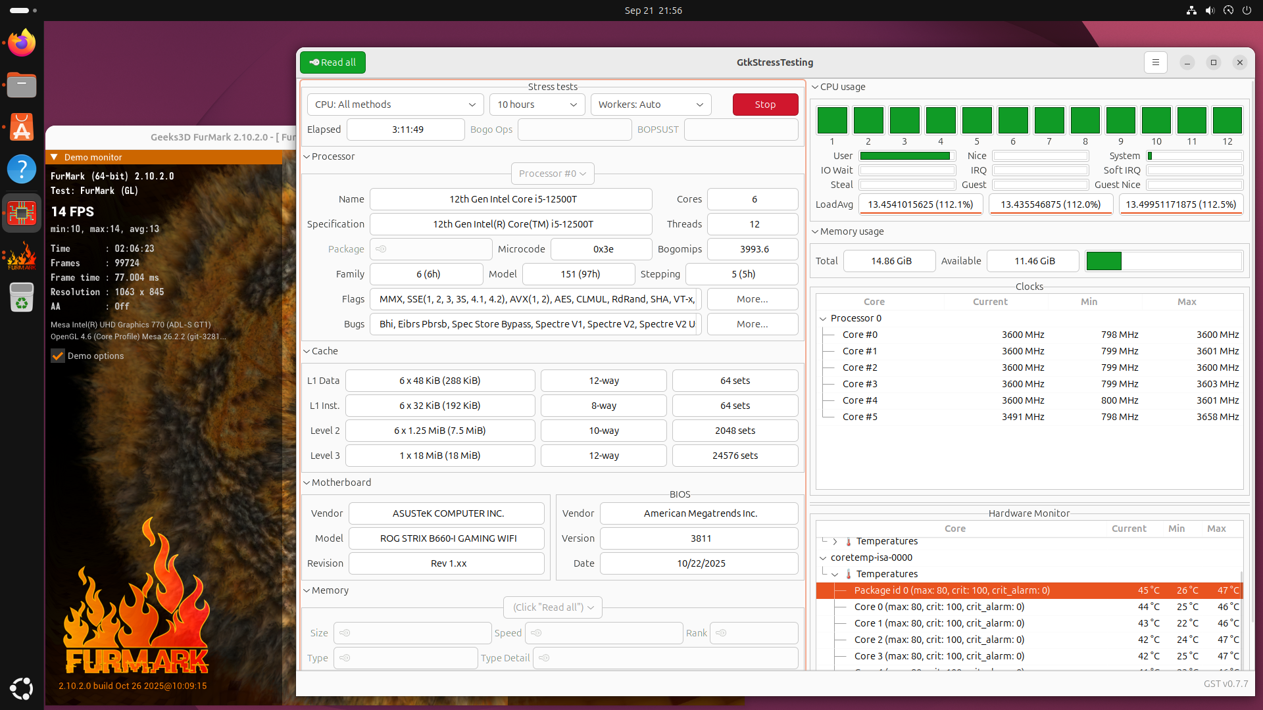Collapse the coretemp-isa-0000 tree node
The image size is (1263, 710).
click(x=823, y=557)
